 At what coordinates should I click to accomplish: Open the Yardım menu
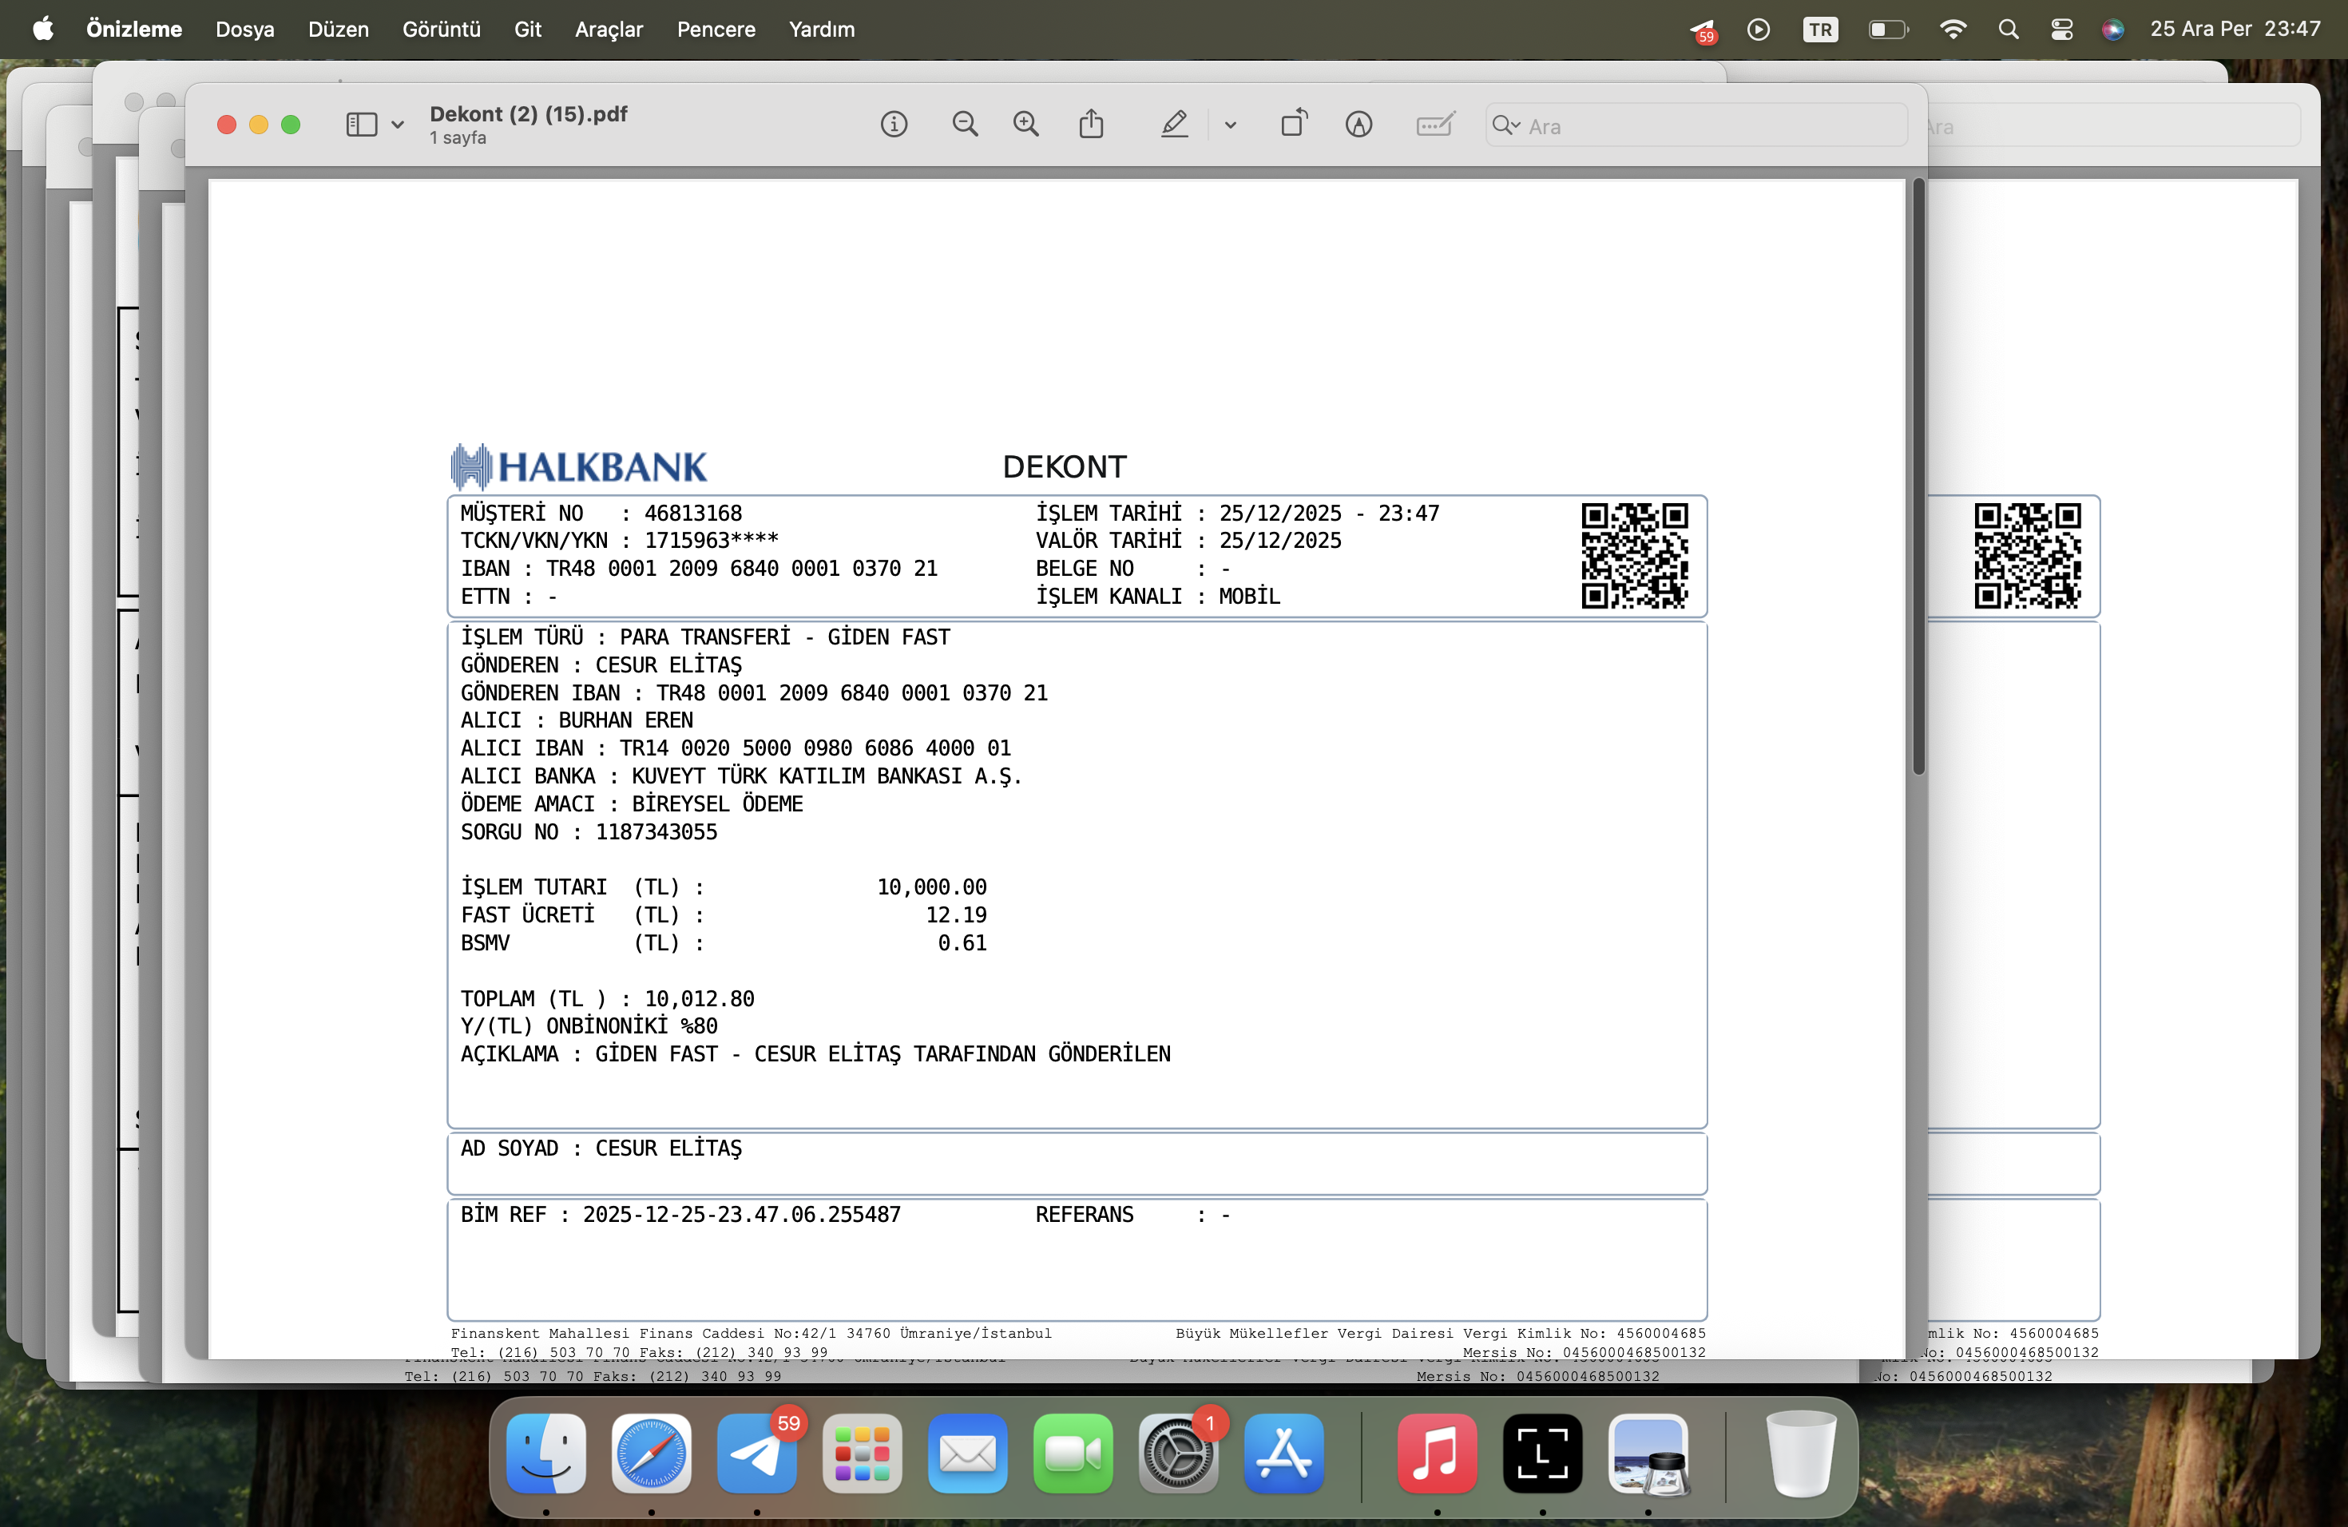pyautogui.click(x=822, y=30)
